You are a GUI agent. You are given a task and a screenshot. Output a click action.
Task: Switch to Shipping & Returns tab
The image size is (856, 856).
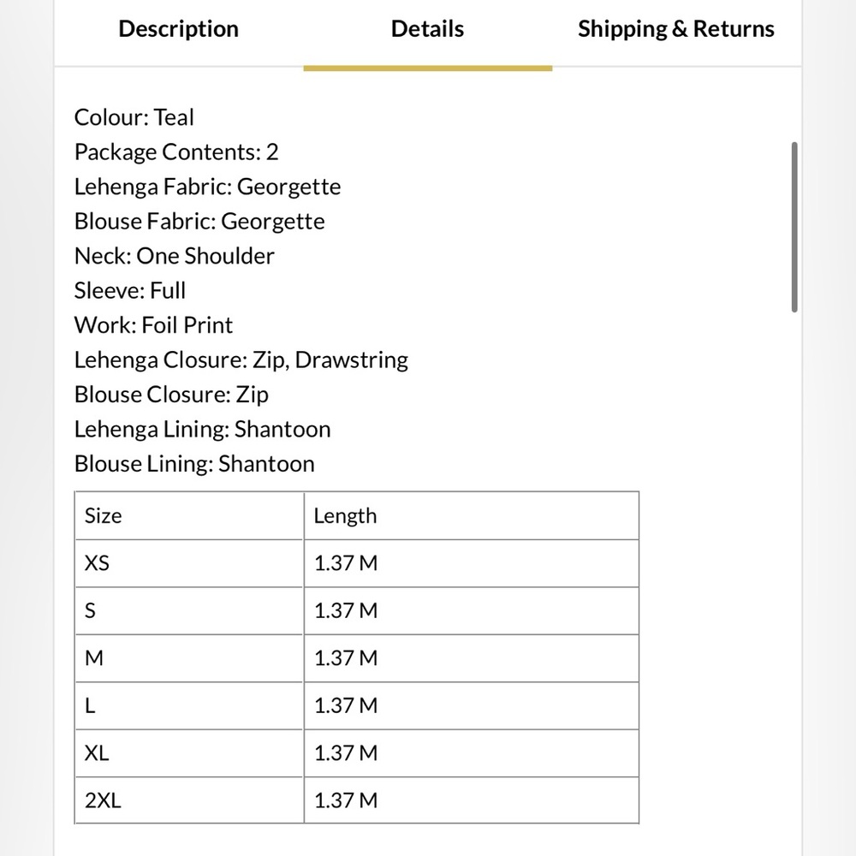pyautogui.click(x=675, y=29)
